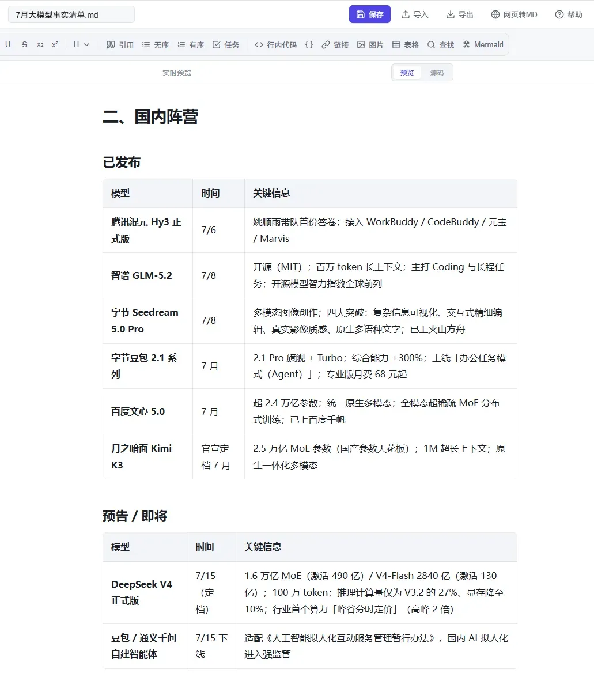
Task: Insert an unordered list (无序)
Action: (x=156, y=44)
